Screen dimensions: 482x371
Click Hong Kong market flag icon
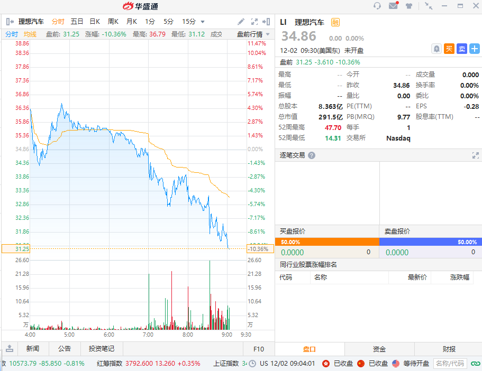point(326,364)
